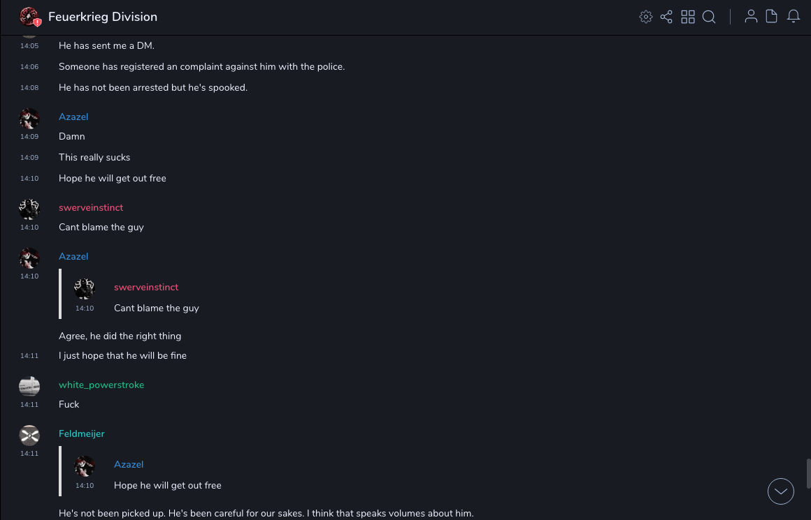Click Azazel's name above 'Damn' message
The width and height of the screenshot is (811, 520).
tap(73, 117)
